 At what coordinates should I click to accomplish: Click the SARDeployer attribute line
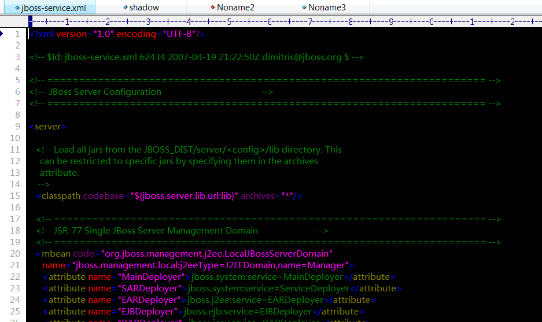[x=222, y=288]
